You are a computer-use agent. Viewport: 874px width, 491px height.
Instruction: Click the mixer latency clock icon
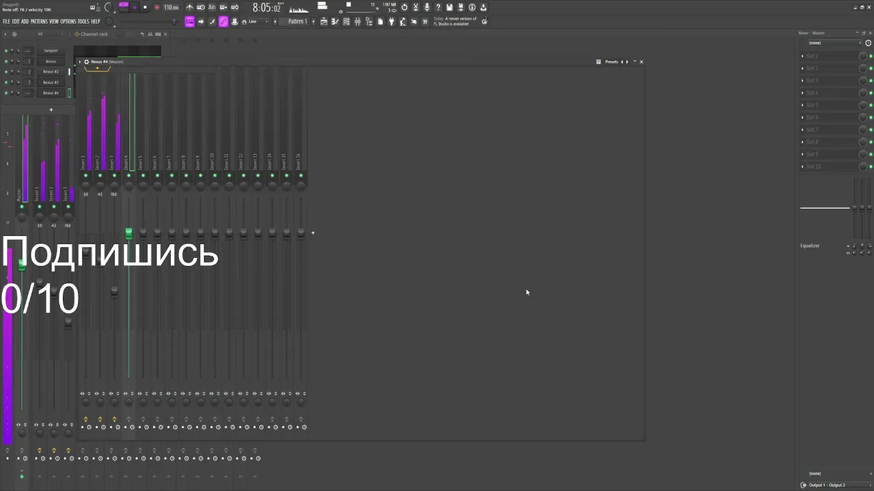click(x=869, y=43)
